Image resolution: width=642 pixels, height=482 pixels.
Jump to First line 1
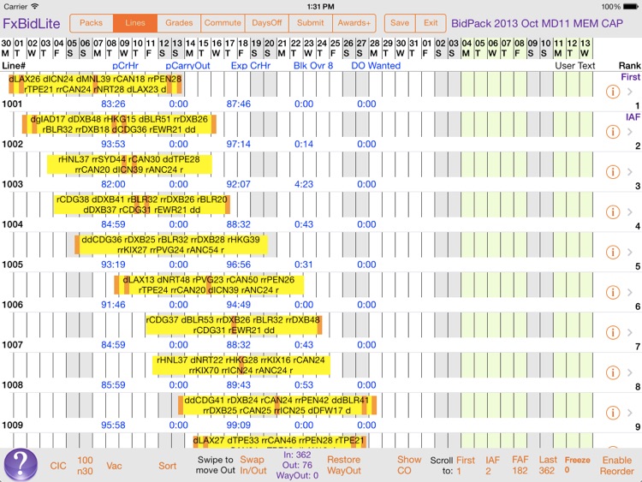point(466,466)
